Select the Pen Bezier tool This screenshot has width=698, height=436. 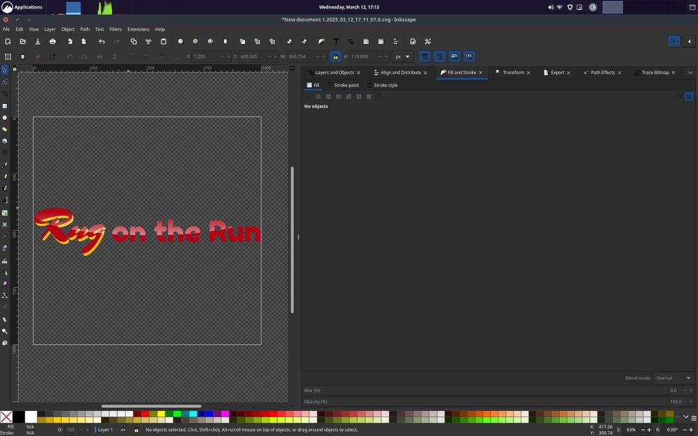click(4, 165)
